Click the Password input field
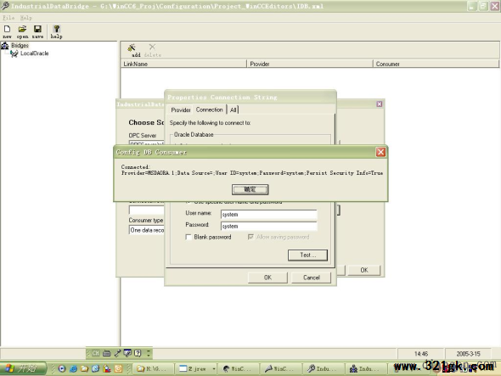Viewport: 501px width, 376px height. [x=268, y=226]
